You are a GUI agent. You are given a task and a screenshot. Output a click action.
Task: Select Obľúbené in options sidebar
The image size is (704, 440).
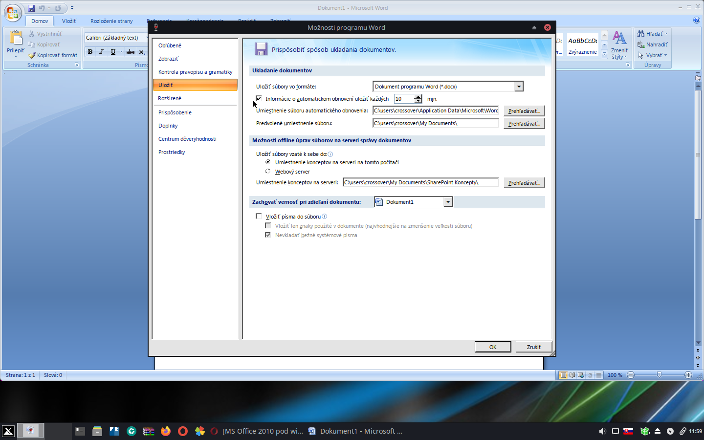pyautogui.click(x=195, y=45)
